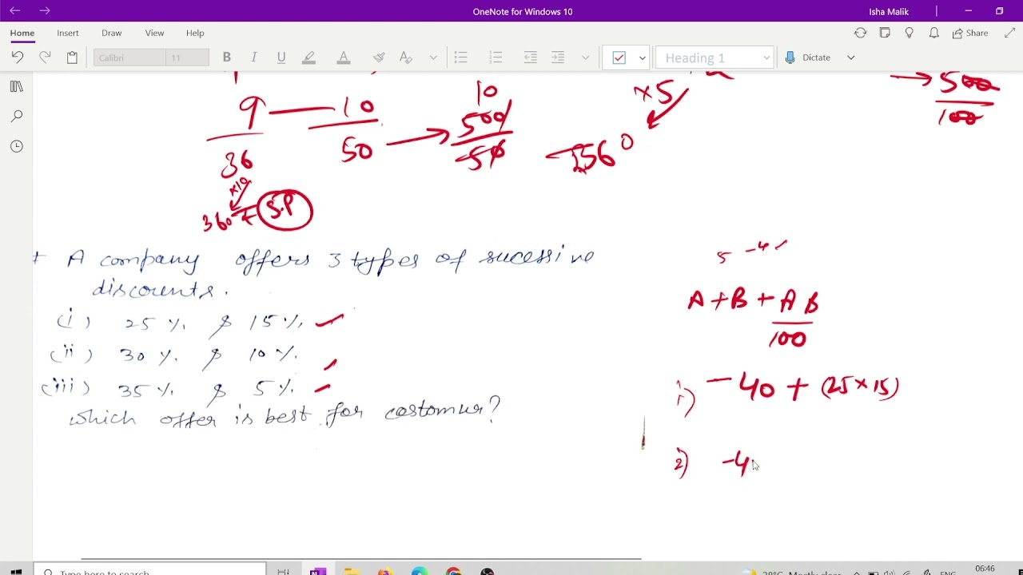1023x575 pixels.
Task: Open Edge from the taskbar
Action: click(x=420, y=571)
